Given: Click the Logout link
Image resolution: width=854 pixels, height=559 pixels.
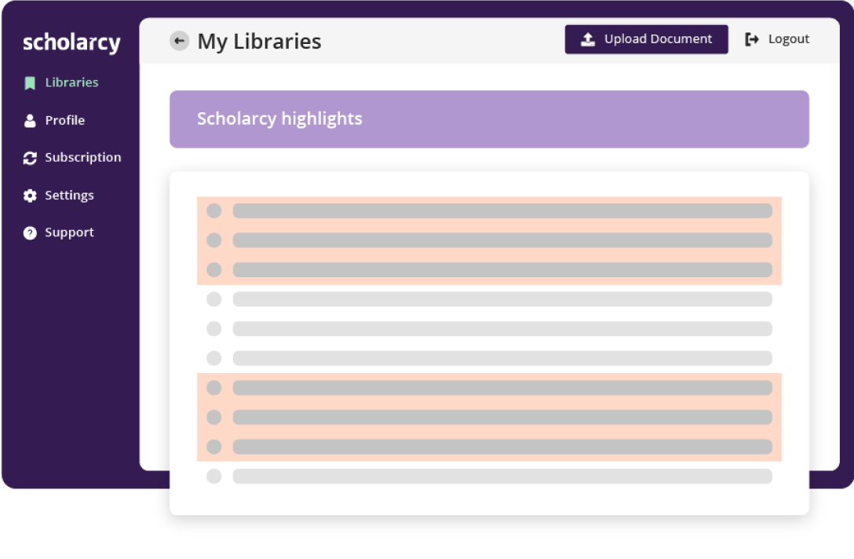Looking at the screenshot, I should click(788, 39).
